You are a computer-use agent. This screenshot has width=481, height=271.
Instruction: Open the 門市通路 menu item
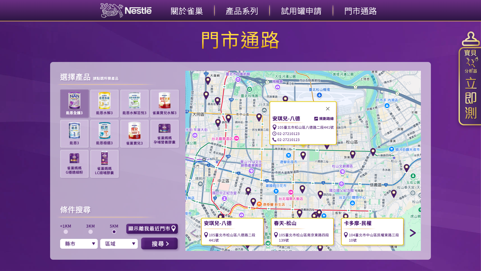pyautogui.click(x=360, y=11)
